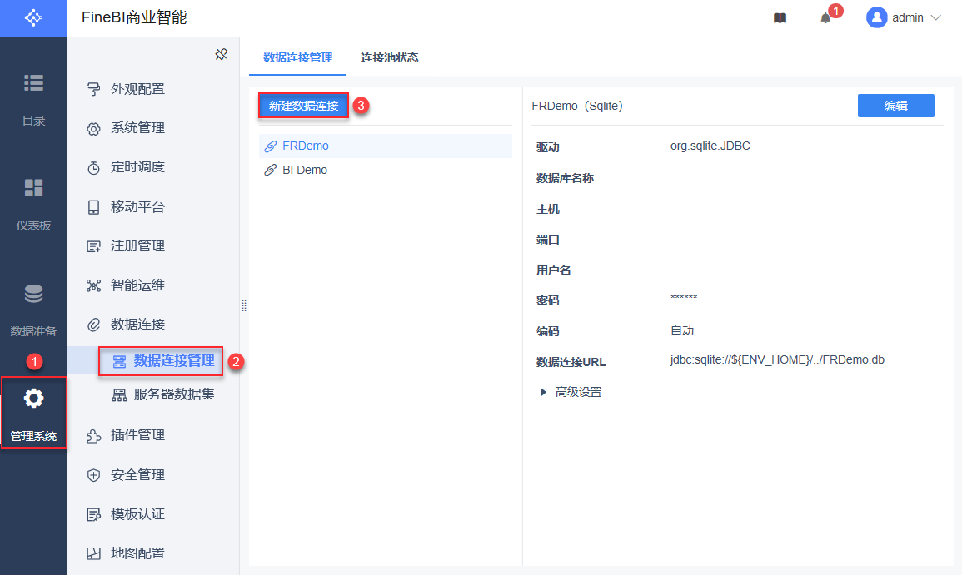This screenshot has width=962, height=575.
Task: Open the 数据连接管理 submenu entry
Action: [173, 361]
